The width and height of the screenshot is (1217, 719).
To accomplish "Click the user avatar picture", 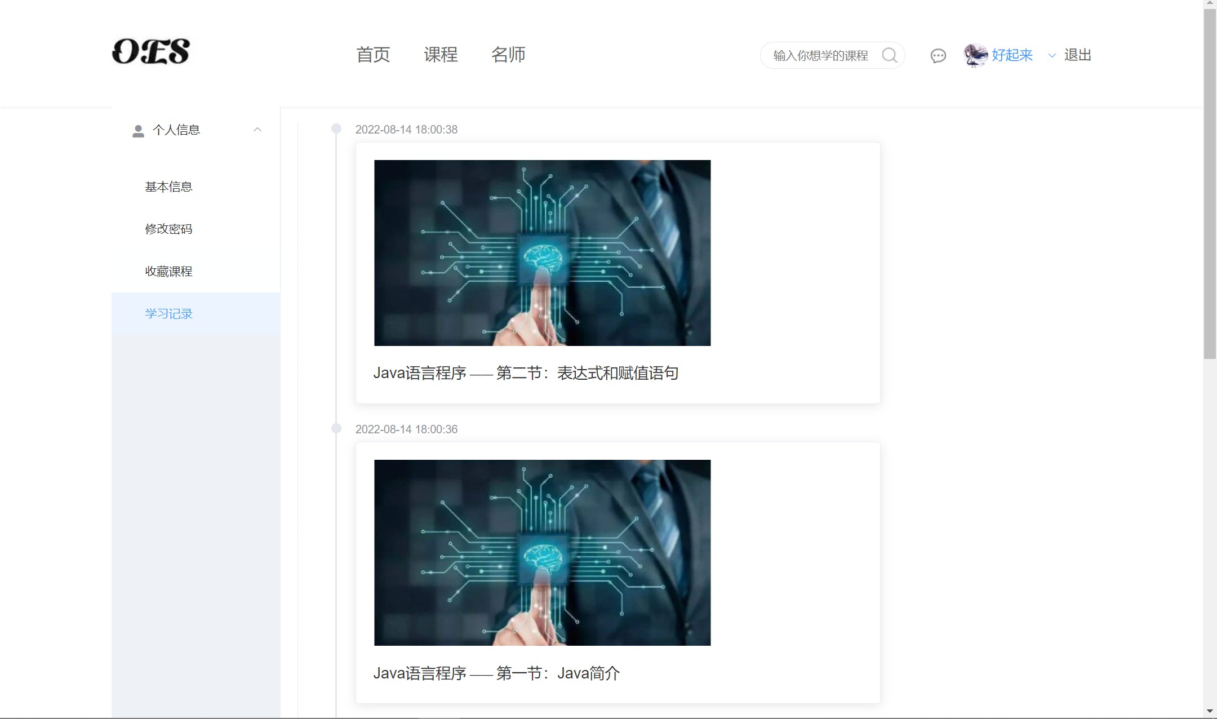I will click(x=976, y=55).
